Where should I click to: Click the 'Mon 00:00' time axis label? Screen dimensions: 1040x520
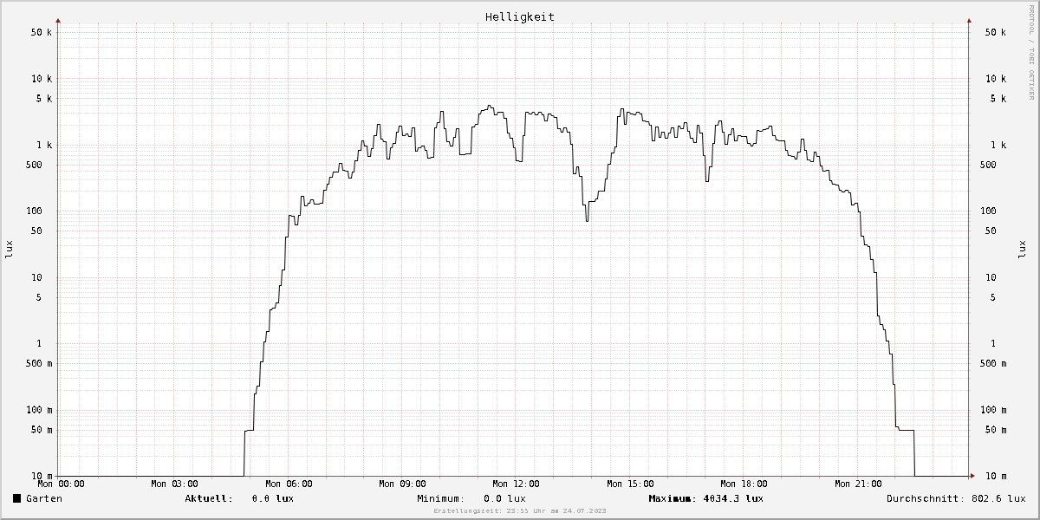pyautogui.click(x=61, y=484)
